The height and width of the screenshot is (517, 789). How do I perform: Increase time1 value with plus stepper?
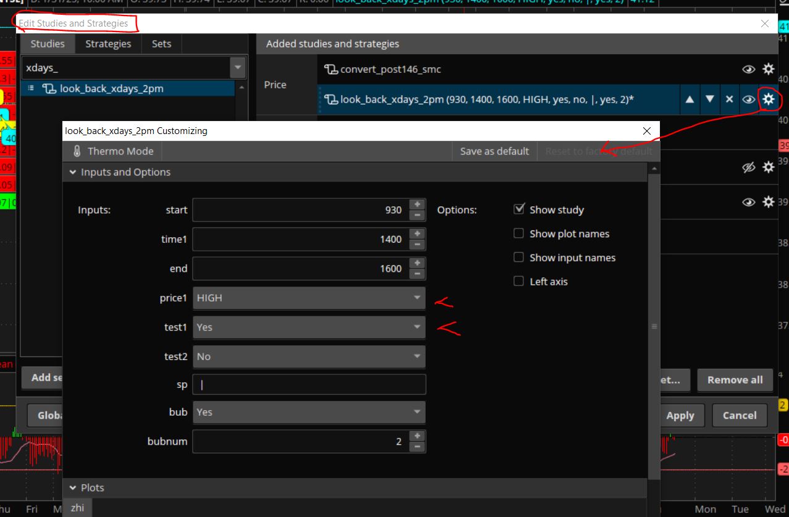(417, 233)
